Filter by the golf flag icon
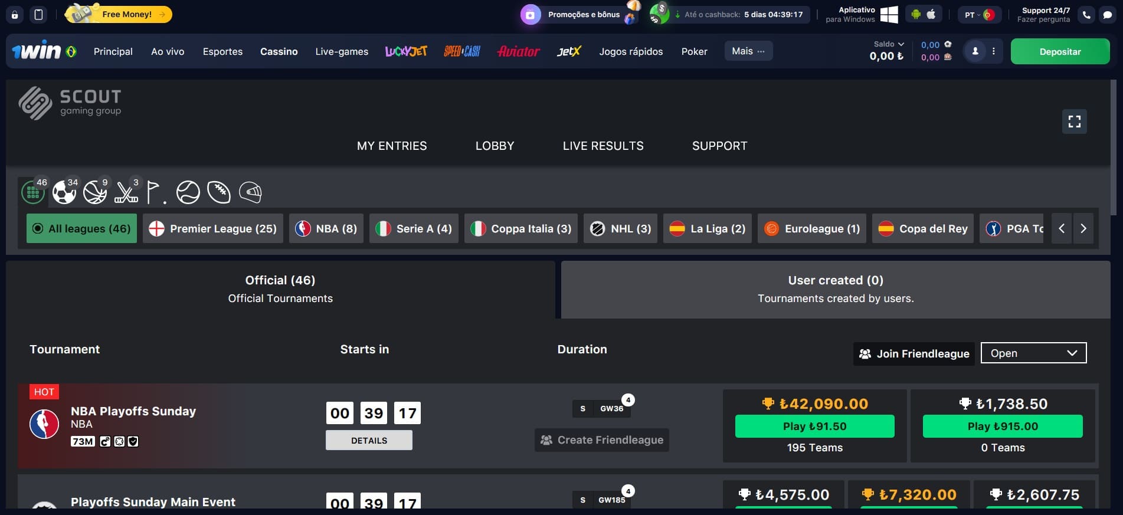The image size is (1123, 515). point(156,192)
